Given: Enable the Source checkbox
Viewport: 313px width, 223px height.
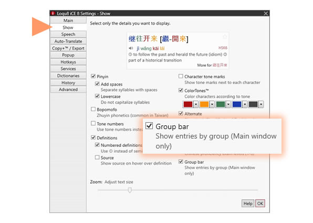Looking at the screenshot, I should click(x=97, y=157).
